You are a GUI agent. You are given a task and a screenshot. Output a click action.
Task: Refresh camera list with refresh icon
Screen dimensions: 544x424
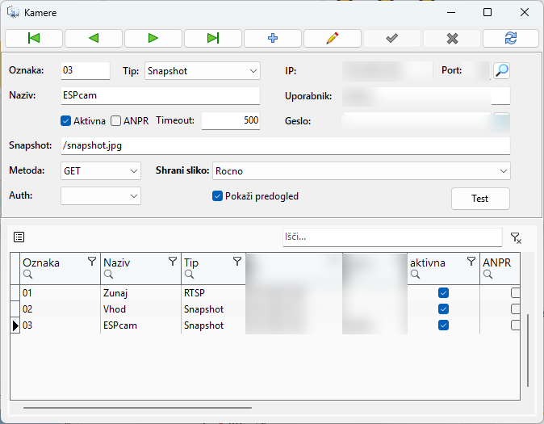(511, 38)
